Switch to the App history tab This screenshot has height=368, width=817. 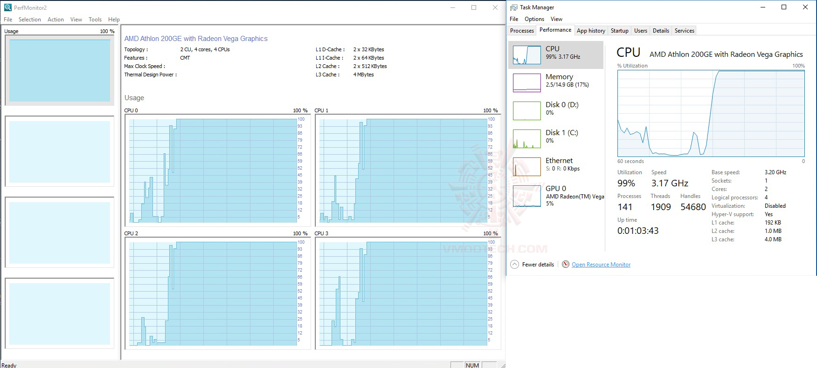(591, 31)
